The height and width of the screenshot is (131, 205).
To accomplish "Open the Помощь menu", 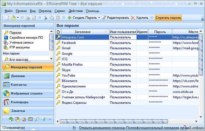I will (x=93, y=11).
